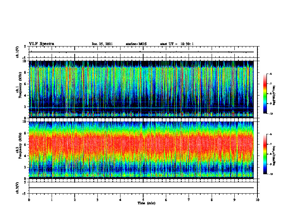290x224 pixels.
Task: Click ch.1 frequency tick label "4"
Action: 26,96
